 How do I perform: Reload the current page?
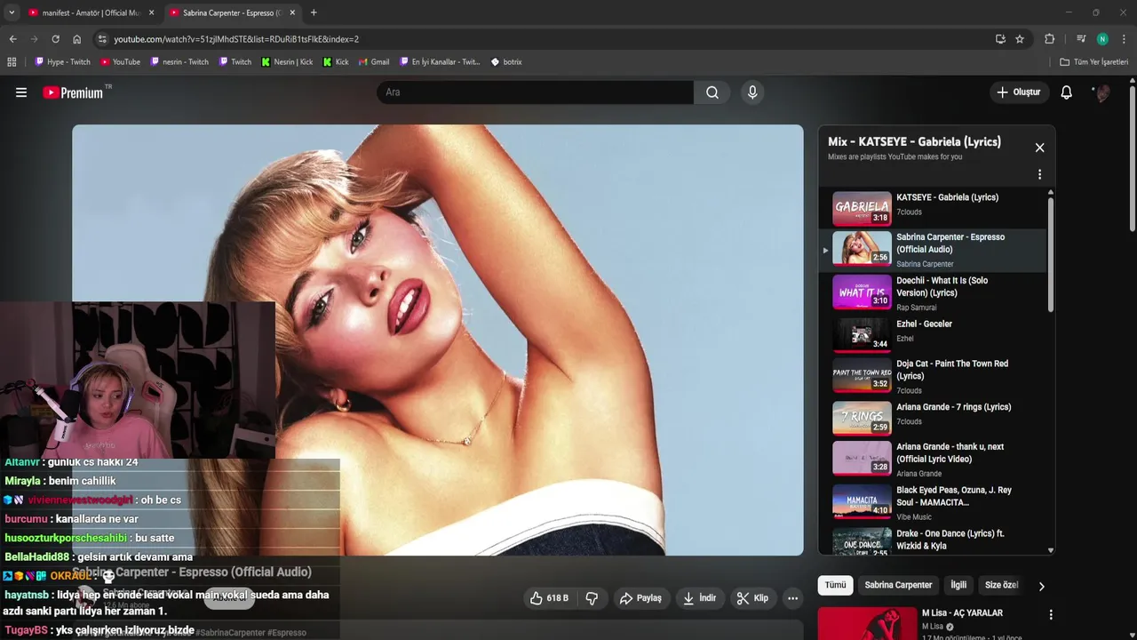point(55,39)
